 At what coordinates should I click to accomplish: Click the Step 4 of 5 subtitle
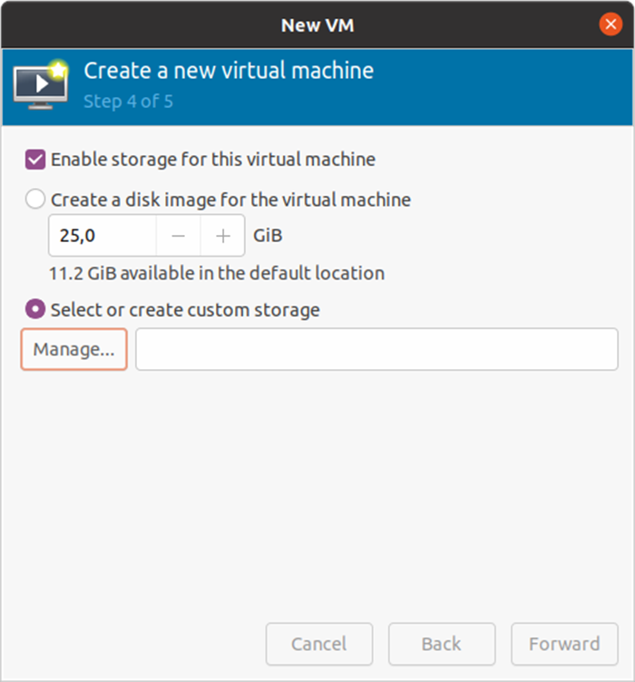coord(128,101)
